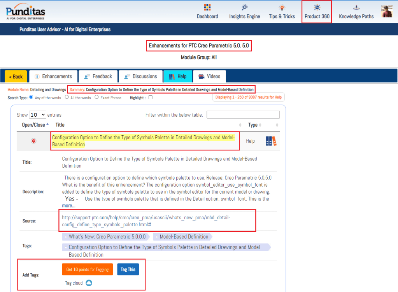The width and height of the screenshot is (398, 292).
Task: Click the Help books icon in row
Action: 271,141
